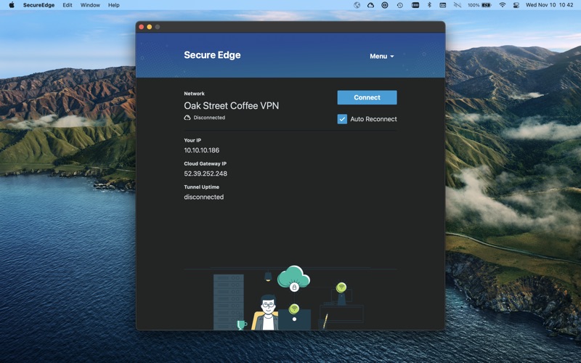The height and width of the screenshot is (363, 581).
Task: Click the muted volume icon
Action: pyautogui.click(x=458, y=5)
